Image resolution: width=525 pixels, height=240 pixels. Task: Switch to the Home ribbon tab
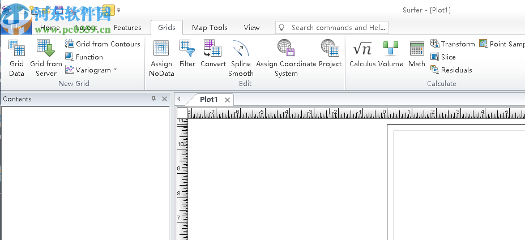(x=50, y=27)
